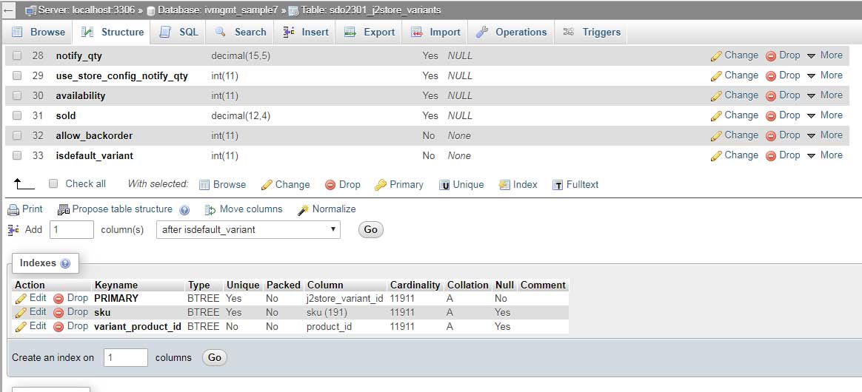Open the Browse tab
Screen dimensions: 862x392
(x=39, y=33)
